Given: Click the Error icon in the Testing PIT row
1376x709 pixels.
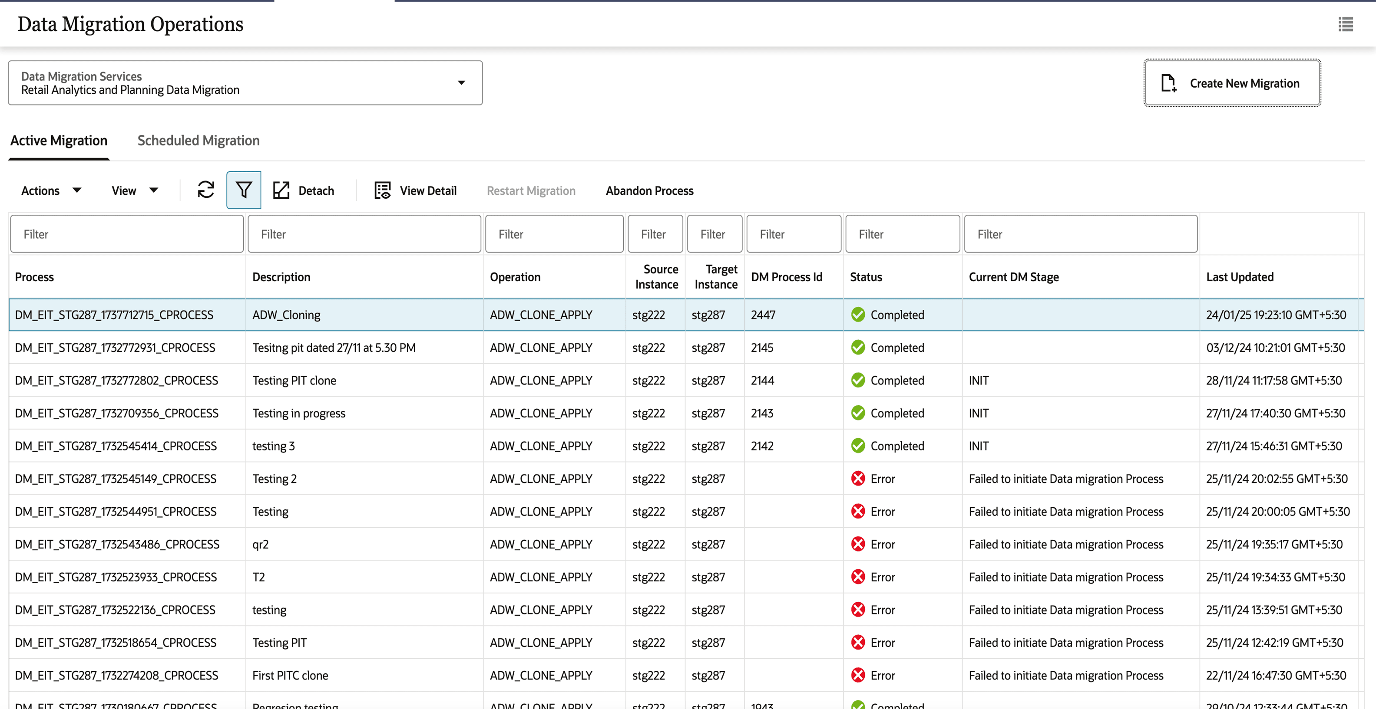Looking at the screenshot, I should 858,642.
